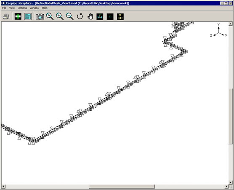Open the File menu
The height and width of the screenshot is (190, 234).
tap(4, 8)
